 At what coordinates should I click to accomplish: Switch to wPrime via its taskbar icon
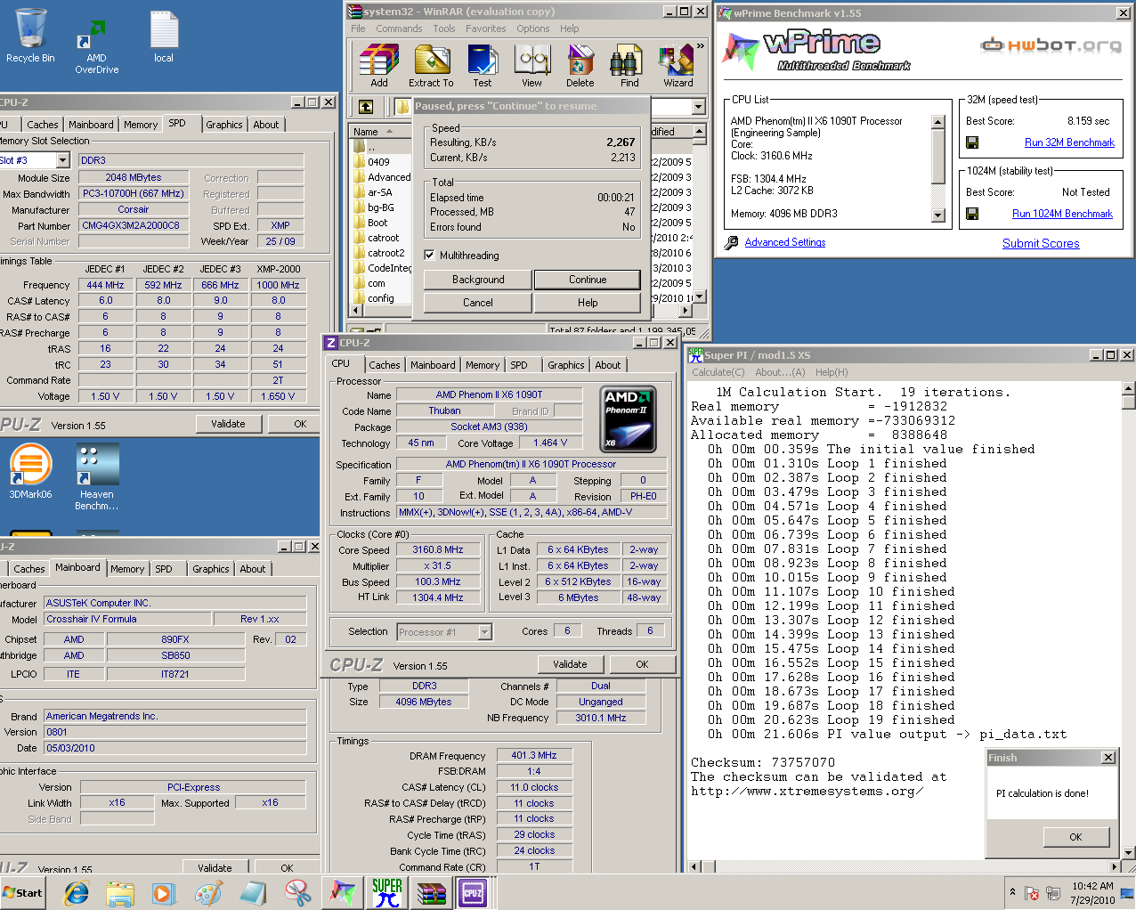343,893
